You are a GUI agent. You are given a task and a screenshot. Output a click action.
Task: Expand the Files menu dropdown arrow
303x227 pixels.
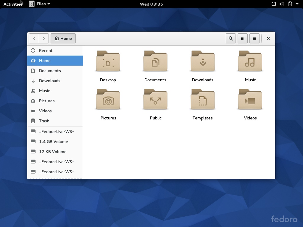click(49, 4)
